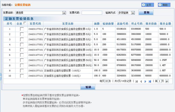Go to the first page icon
The width and height of the screenshot is (175, 112).
[x=136, y=81]
